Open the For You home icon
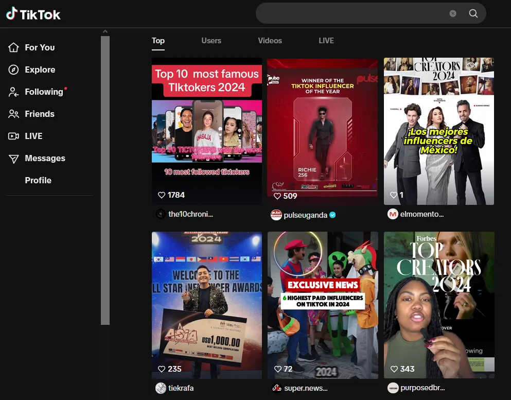 [x=14, y=47]
